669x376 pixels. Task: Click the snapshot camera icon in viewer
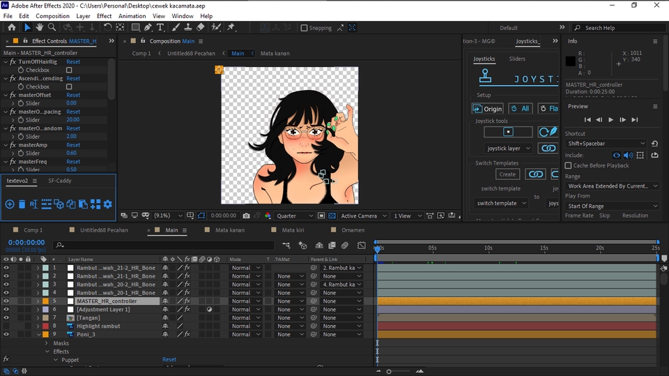pyautogui.click(x=246, y=216)
